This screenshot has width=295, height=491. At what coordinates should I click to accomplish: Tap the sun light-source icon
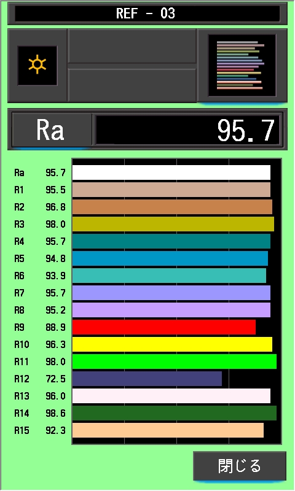[x=37, y=65]
